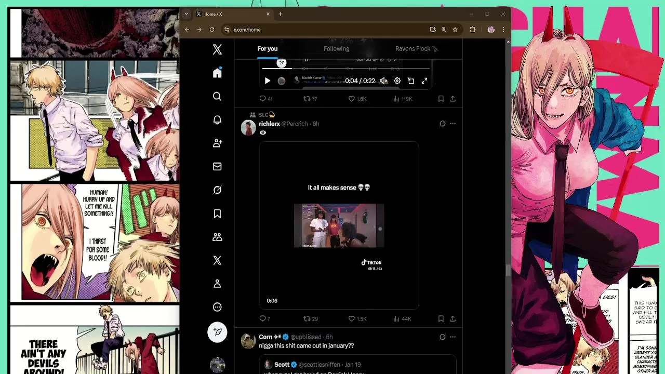
Task: Open Chrome tab search dropdown arrow
Action: point(186,14)
